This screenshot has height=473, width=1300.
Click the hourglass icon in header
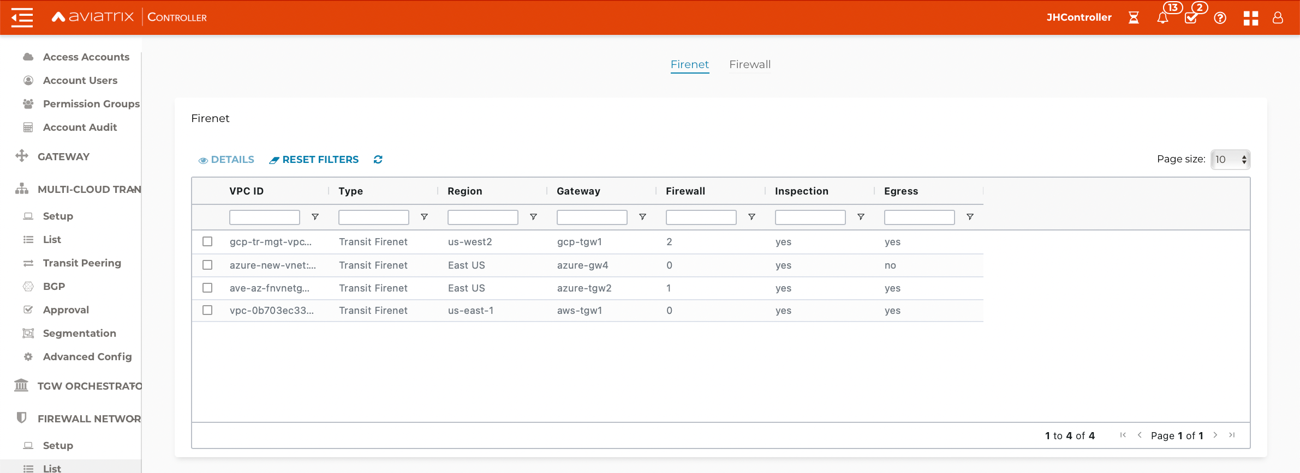coord(1134,18)
